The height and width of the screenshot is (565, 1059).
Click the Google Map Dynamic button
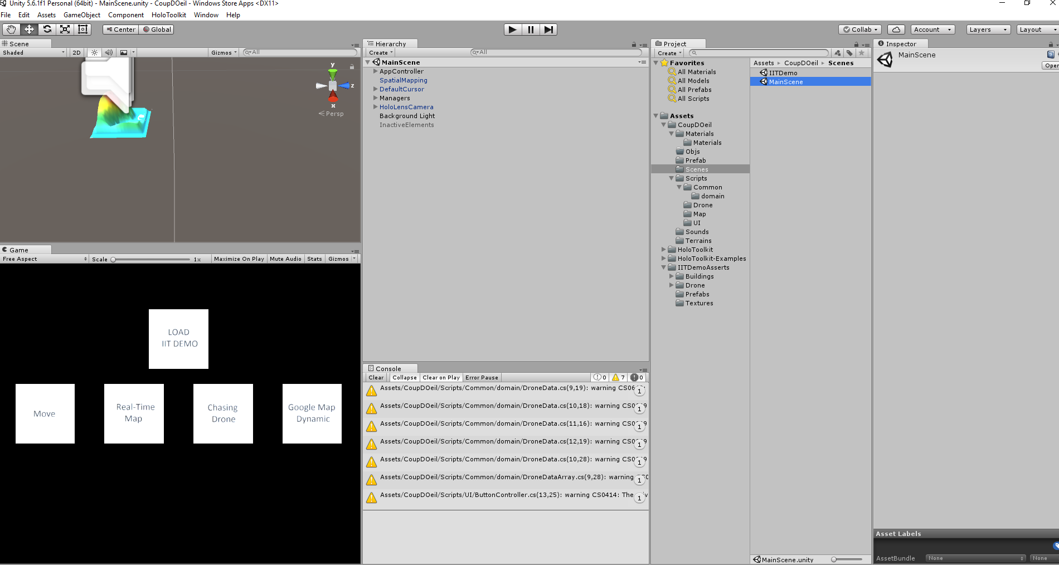coord(312,413)
